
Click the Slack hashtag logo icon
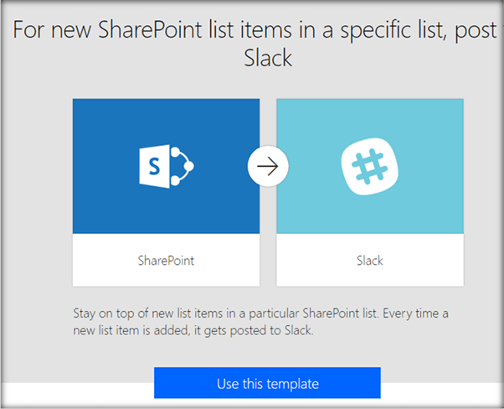(x=369, y=166)
